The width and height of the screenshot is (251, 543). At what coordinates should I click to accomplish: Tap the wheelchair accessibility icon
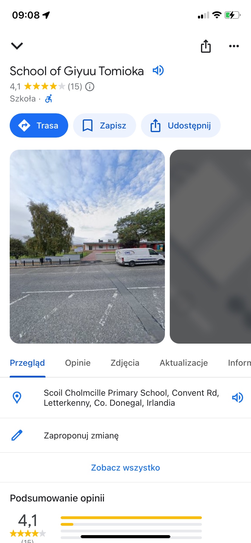click(x=49, y=98)
